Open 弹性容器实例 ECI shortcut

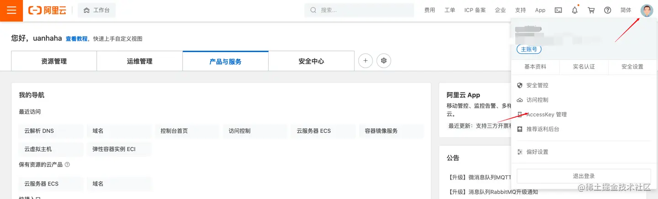pyautogui.click(x=119, y=149)
